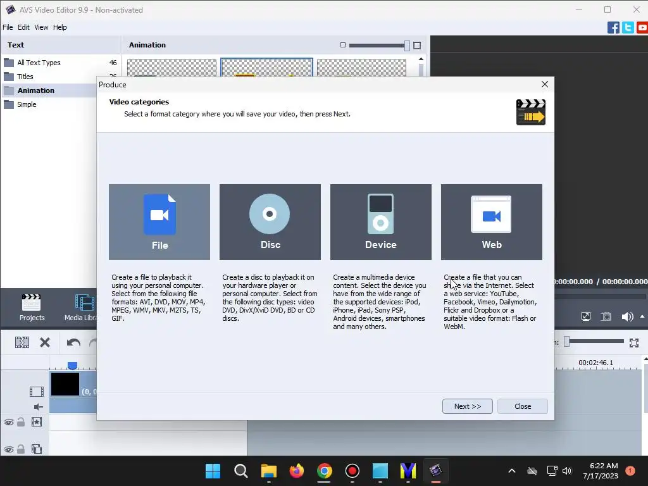Toggle eye visibility on overlay track
This screenshot has height=486, width=648.
click(9, 449)
